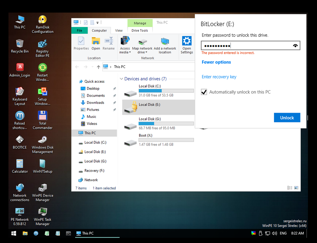Open the File tab
Screen dimensions: 317x243
[79, 30]
